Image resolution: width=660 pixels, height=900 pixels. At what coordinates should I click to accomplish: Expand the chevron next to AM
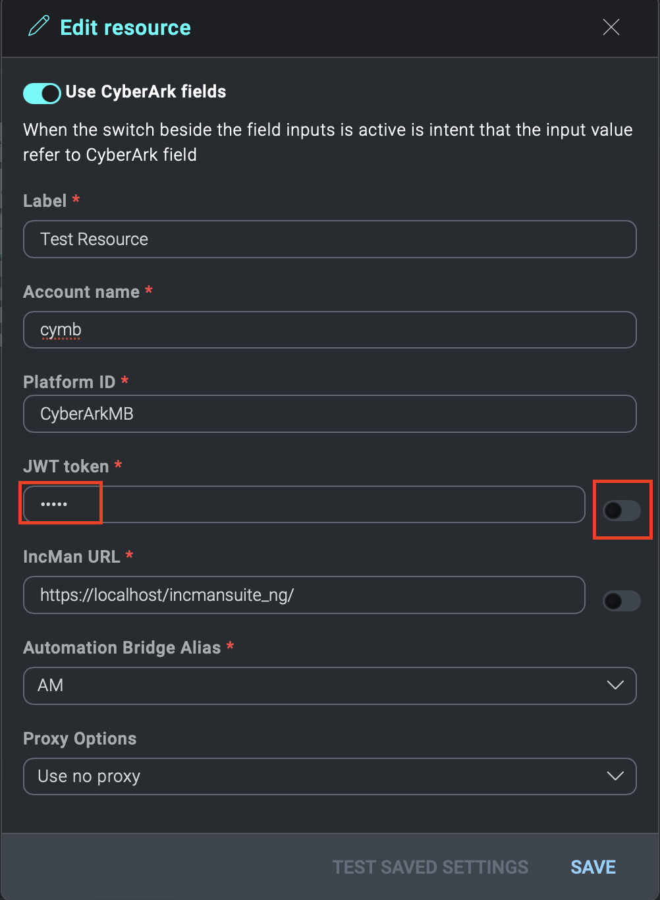coord(615,686)
